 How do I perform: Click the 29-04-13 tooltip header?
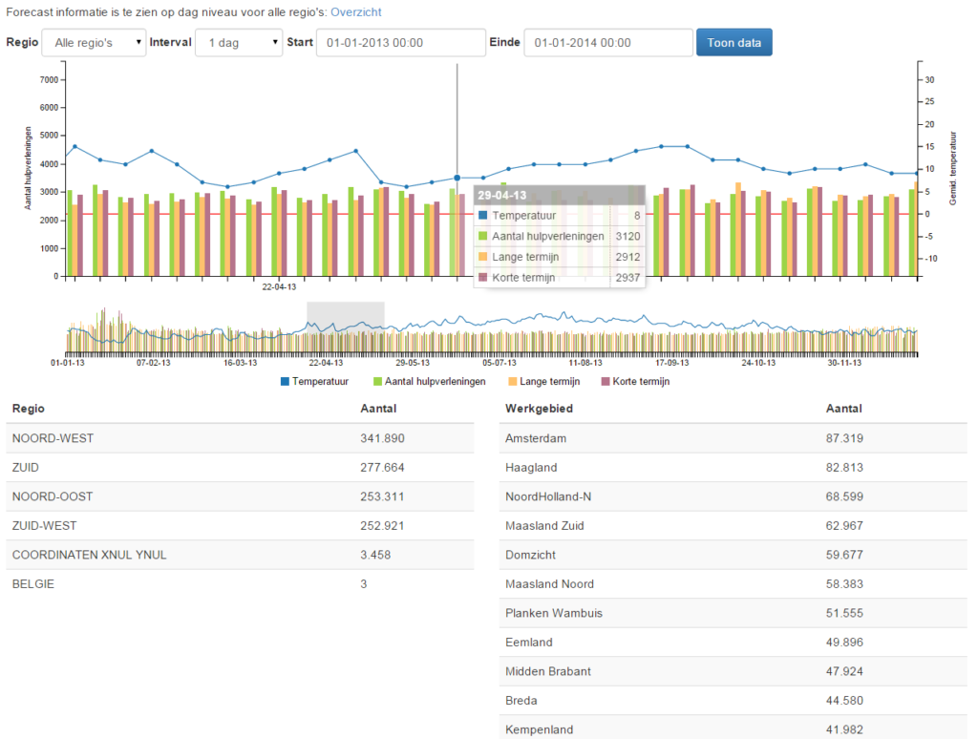(x=560, y=195)
